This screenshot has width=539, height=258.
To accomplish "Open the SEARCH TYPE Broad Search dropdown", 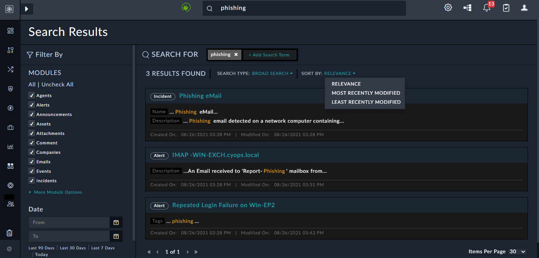I will click(x=272, y=73).
